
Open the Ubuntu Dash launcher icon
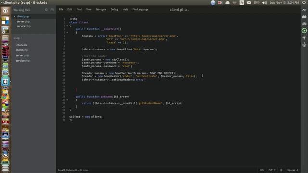pos(5,11)
